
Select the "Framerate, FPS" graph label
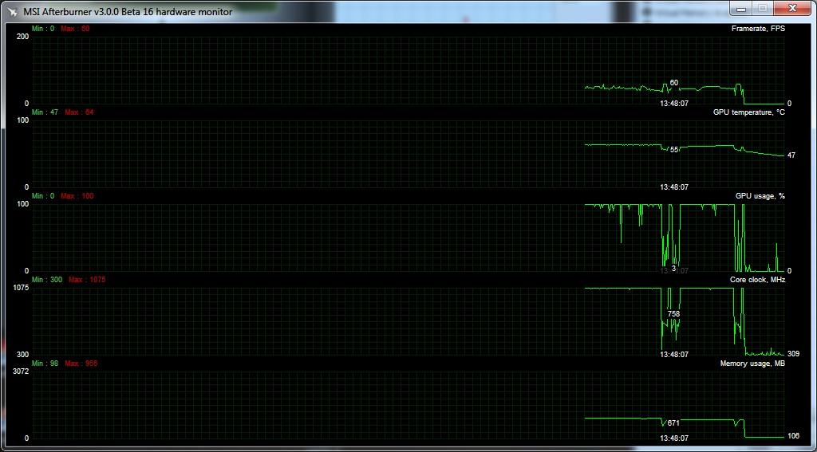click(758, 29)
